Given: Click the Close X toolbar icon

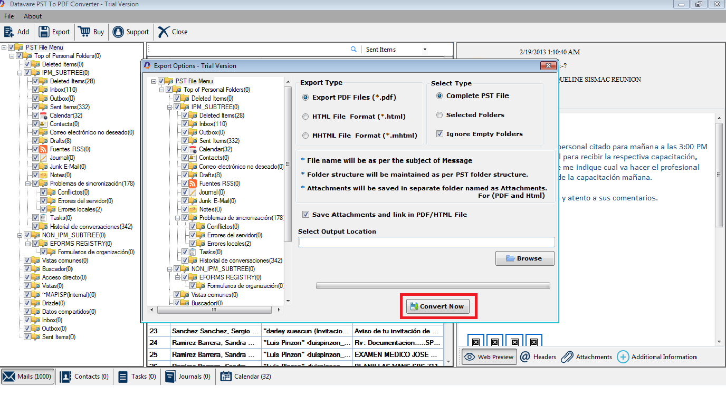Looking at the screenshot, I should [x=164, y=32].
